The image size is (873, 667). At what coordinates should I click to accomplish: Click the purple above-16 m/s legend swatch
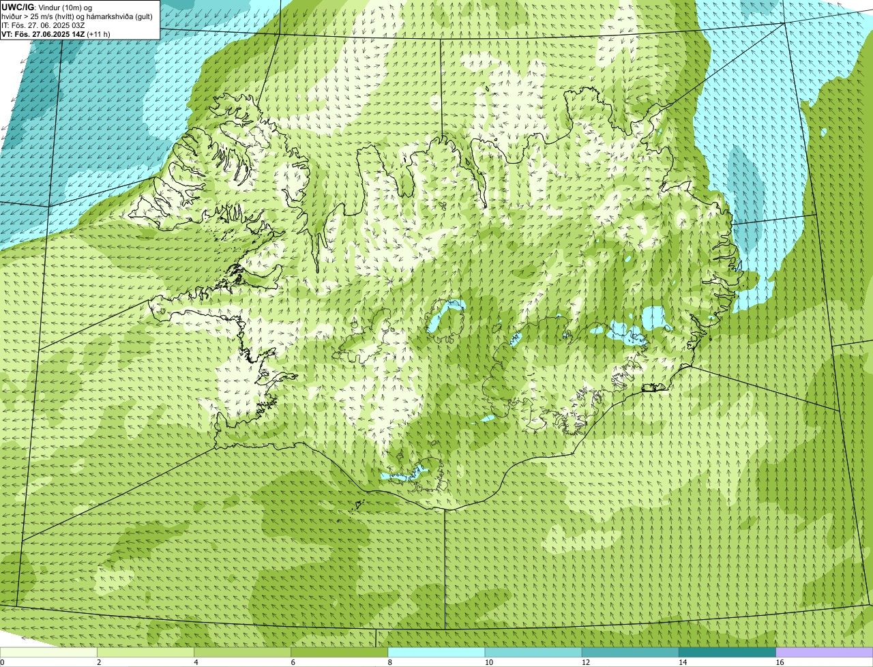click(x=825, y=652)
